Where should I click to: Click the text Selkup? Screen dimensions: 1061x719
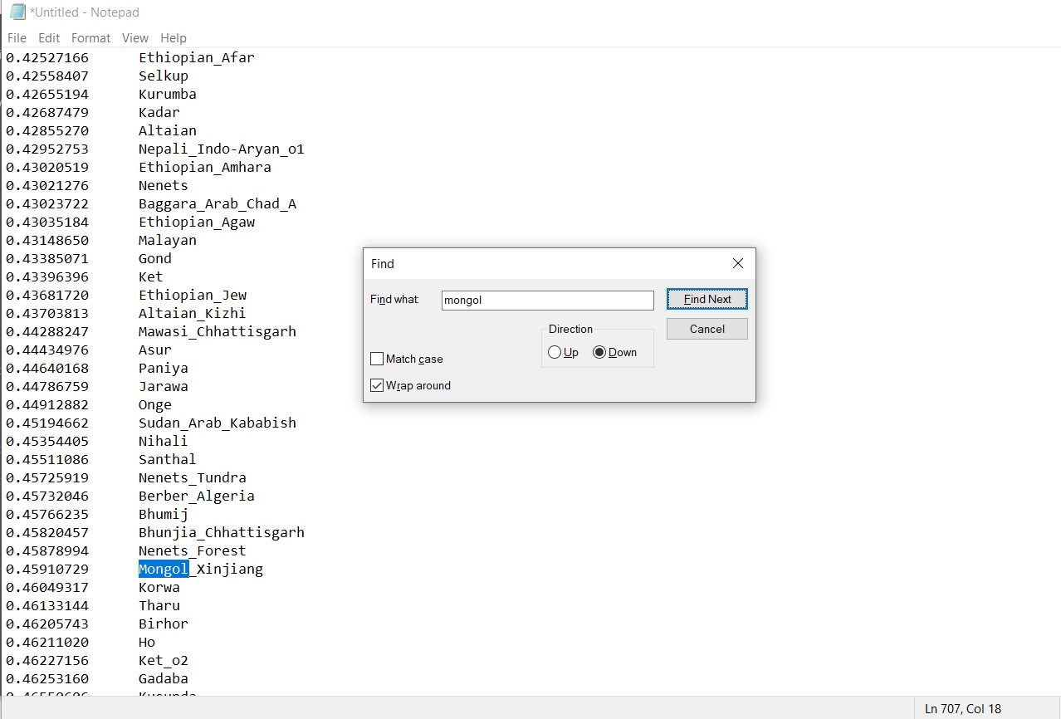(164, 76)
